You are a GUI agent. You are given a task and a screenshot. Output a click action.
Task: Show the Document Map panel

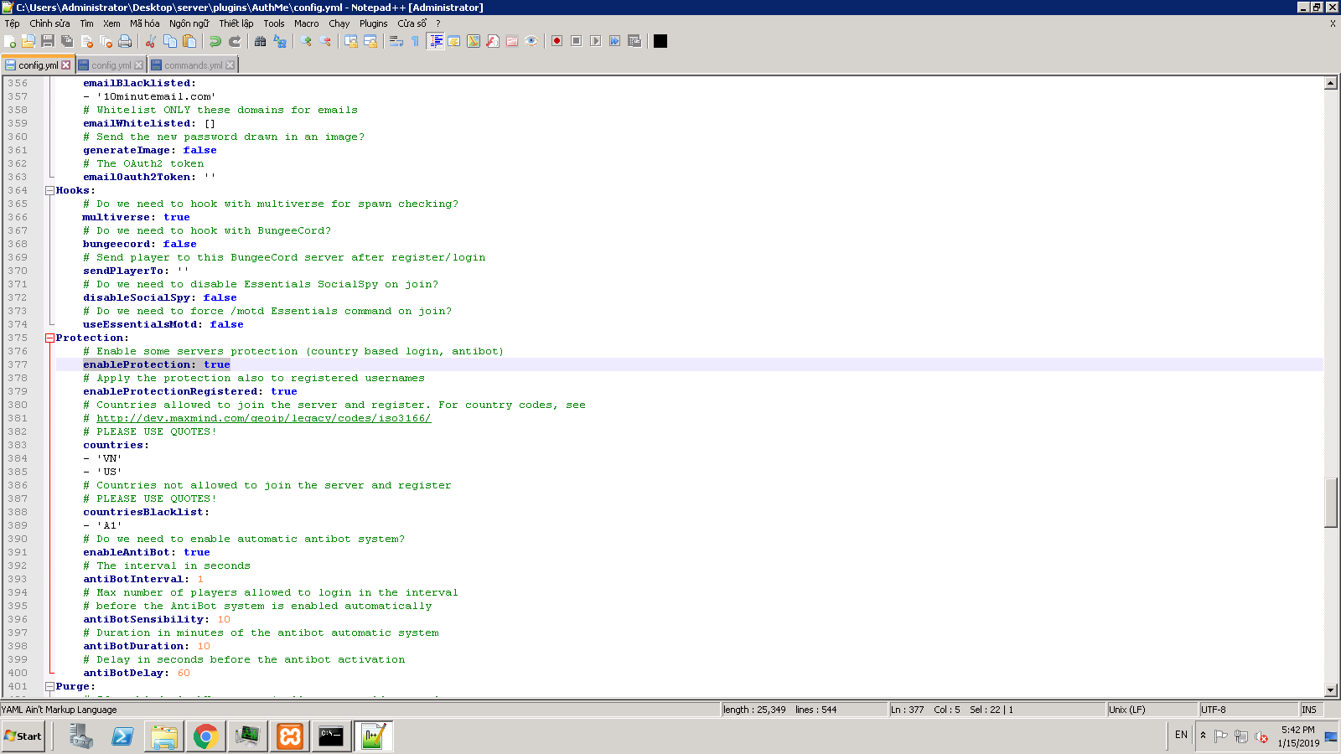pos(474,41)
